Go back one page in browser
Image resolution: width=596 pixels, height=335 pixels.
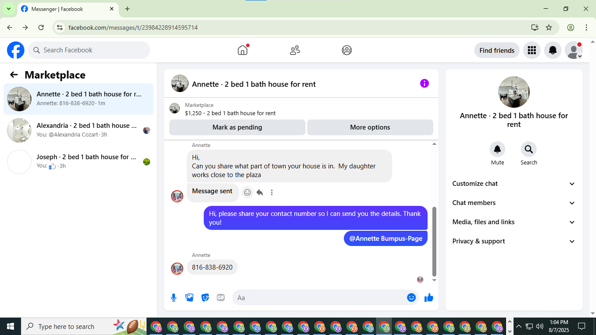pyautogui.click(x=10, y=27)
